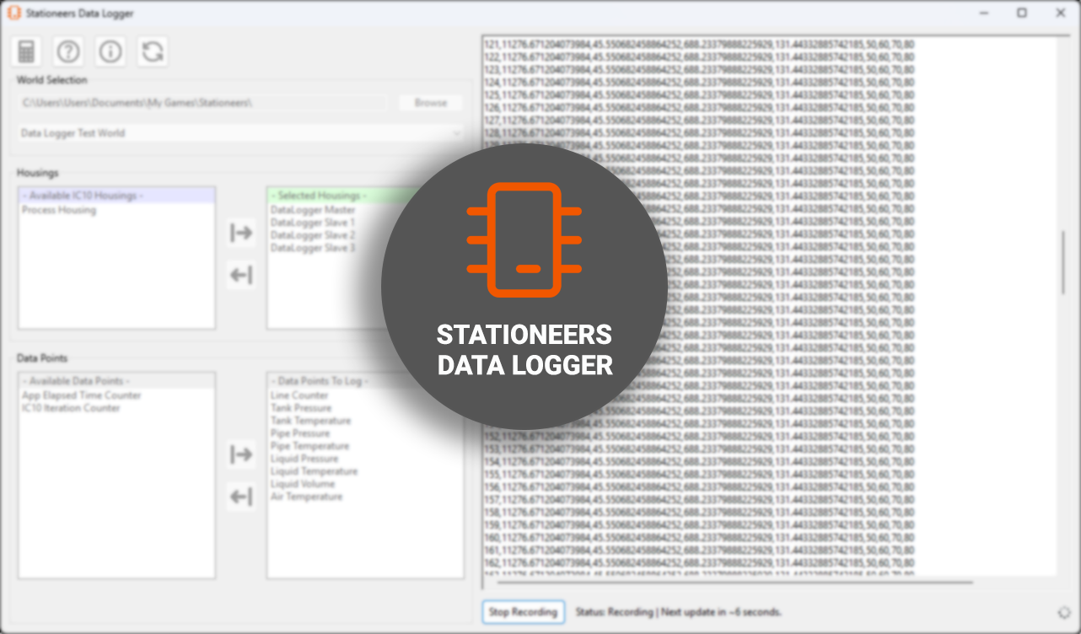Open the Data Logger Test World dropdown
The image size is (1081, 634).
click(x=241, y=133)
